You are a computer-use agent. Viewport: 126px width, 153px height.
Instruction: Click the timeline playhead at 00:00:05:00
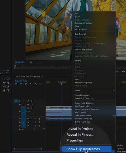click(x=61, y=84)
